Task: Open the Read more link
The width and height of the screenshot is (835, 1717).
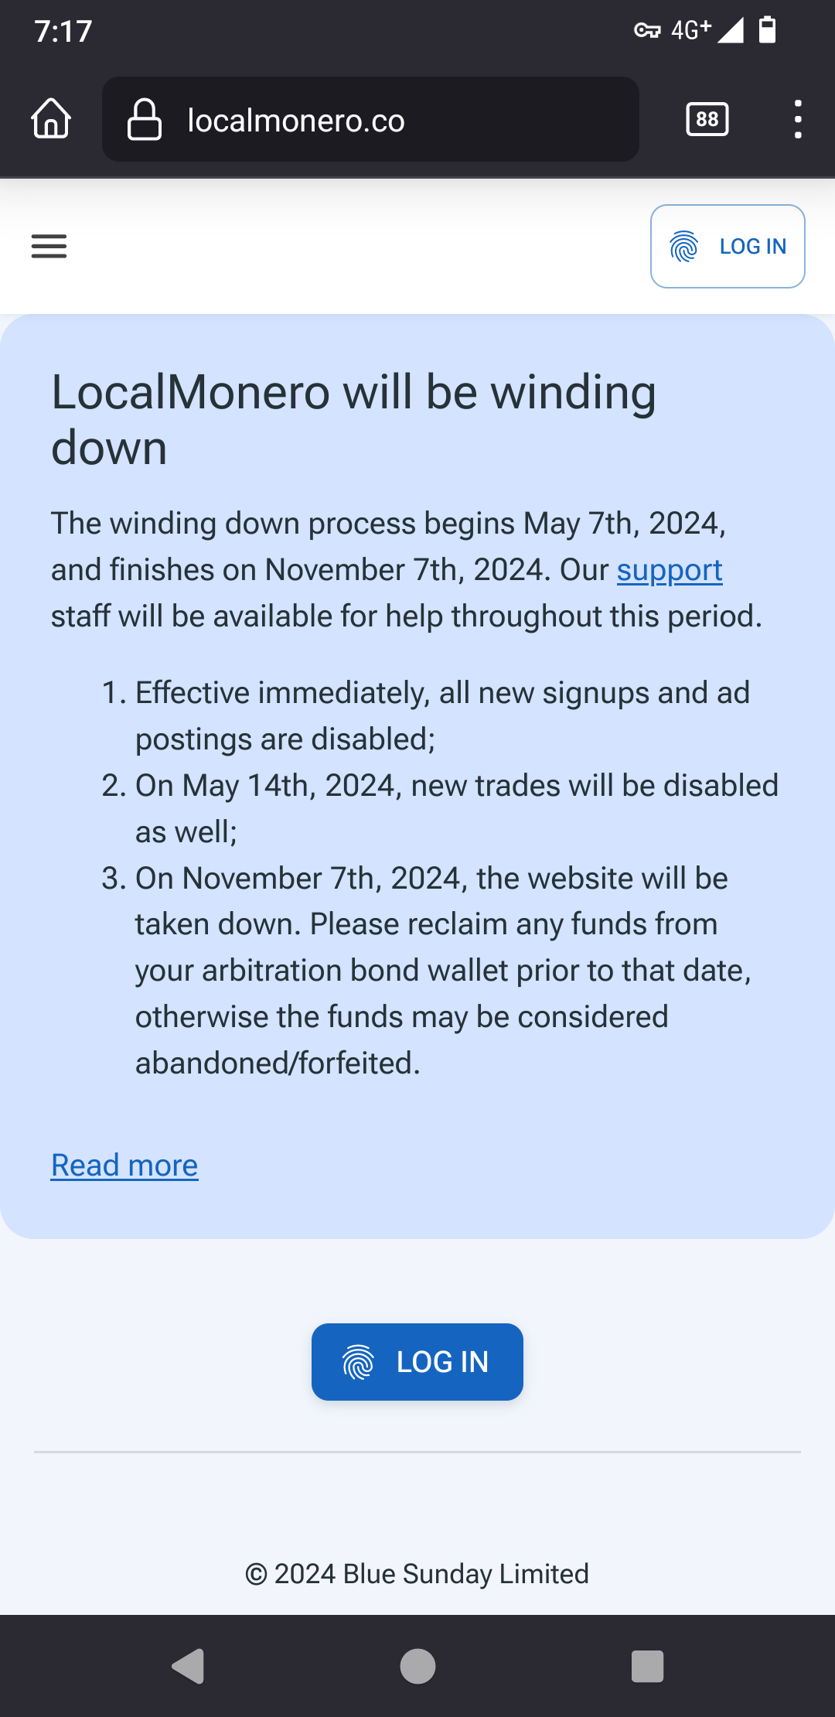Action: coord(124,1166)
